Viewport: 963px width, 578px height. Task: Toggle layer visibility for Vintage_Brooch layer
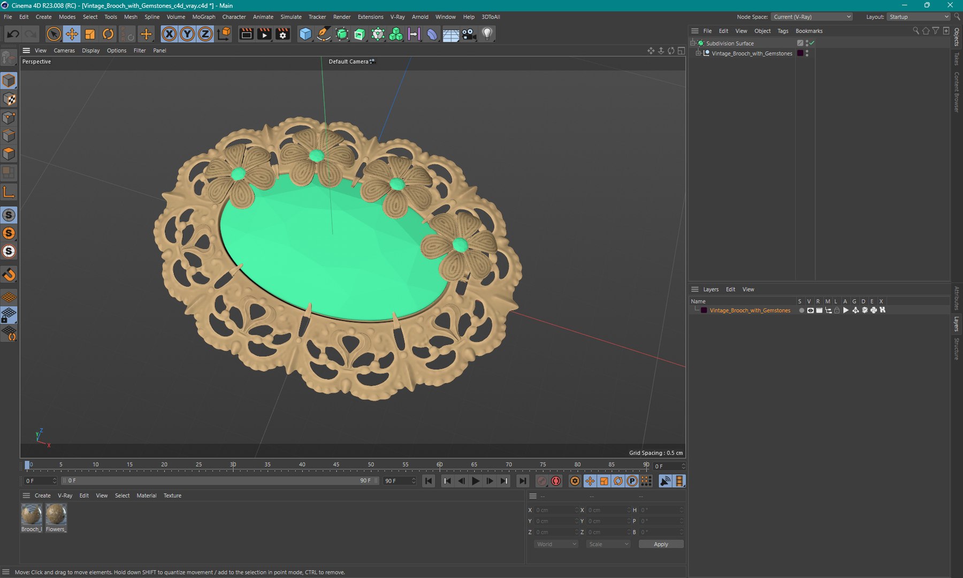(x=810, y=310)
